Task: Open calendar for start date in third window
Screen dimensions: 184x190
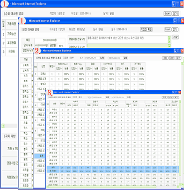Action: click(x=102, y=58)
